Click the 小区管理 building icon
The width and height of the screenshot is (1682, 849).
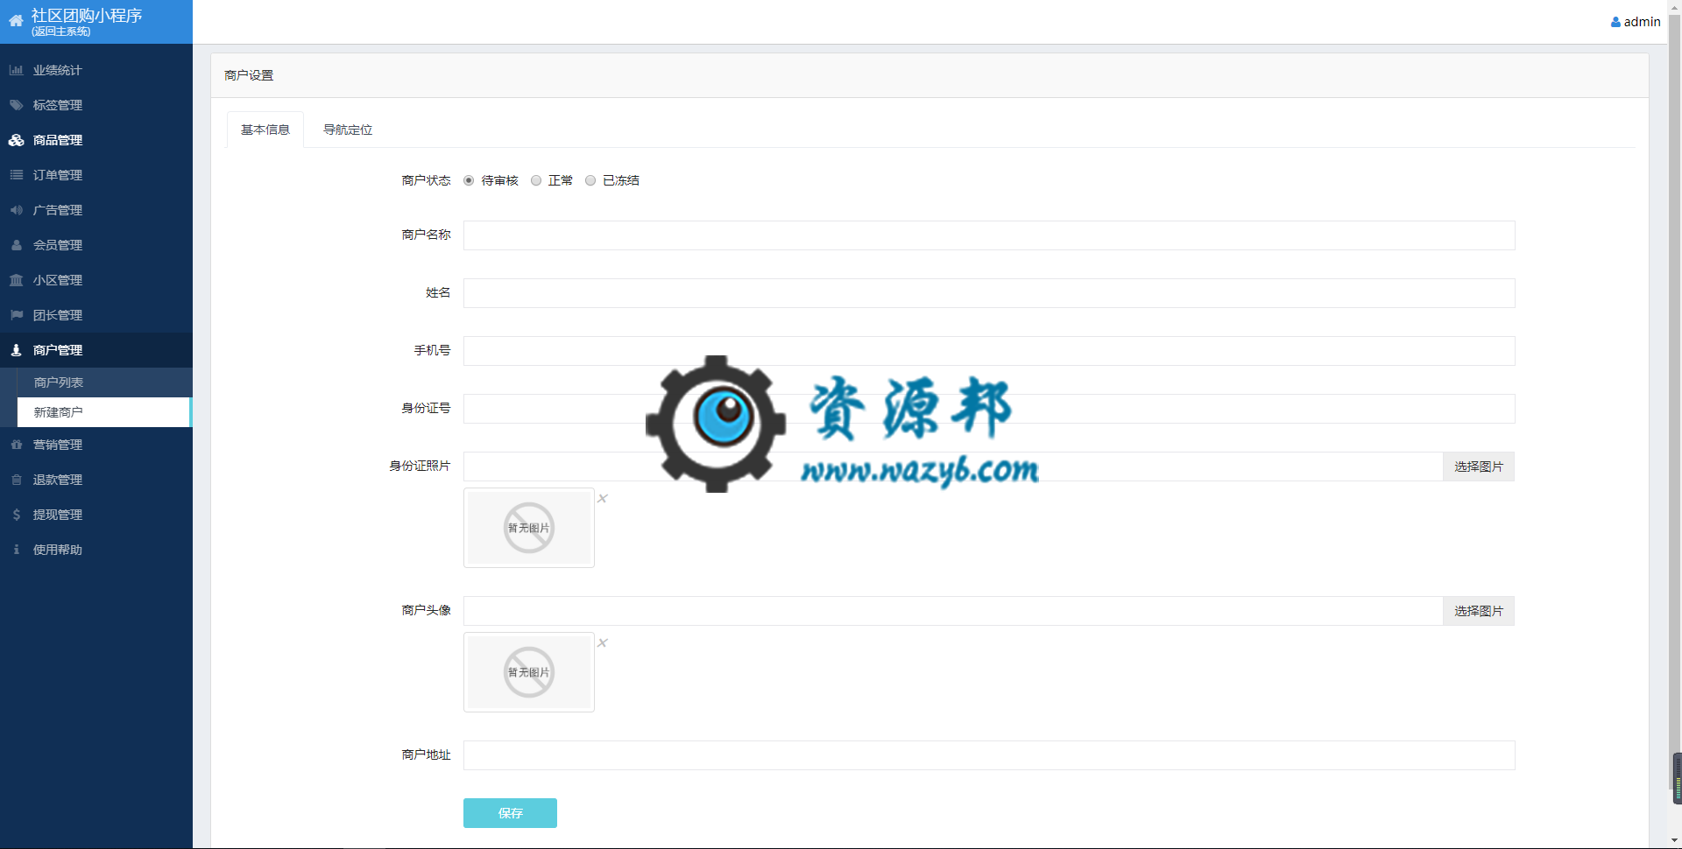16,280
